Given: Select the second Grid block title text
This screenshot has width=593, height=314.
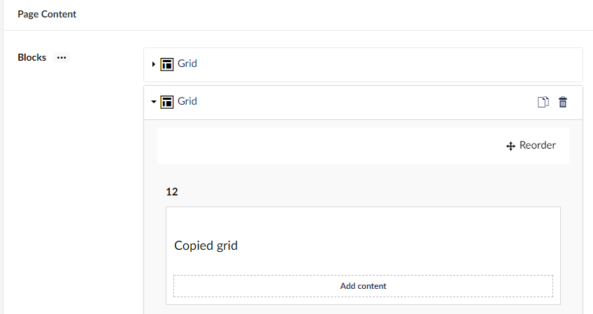Looking at the screenshot, I should [x=187, y=101].
